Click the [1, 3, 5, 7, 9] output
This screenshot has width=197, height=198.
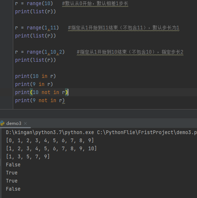click(x=28, y=156)
